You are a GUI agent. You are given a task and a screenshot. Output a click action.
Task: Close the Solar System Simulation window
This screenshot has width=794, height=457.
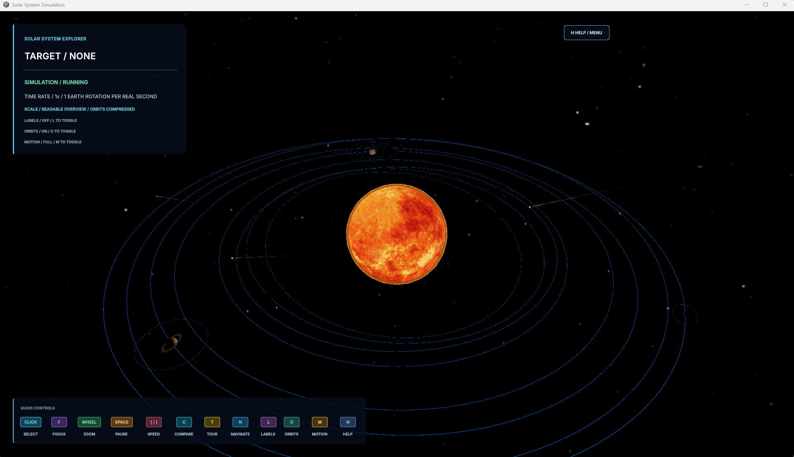click(784, 5)
